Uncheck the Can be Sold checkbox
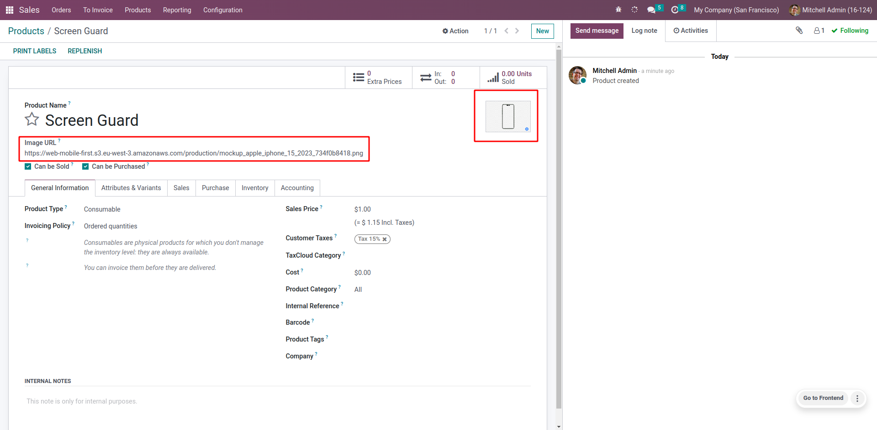The height and width of the screenshot is (430, 877). (x=28, y=166)
